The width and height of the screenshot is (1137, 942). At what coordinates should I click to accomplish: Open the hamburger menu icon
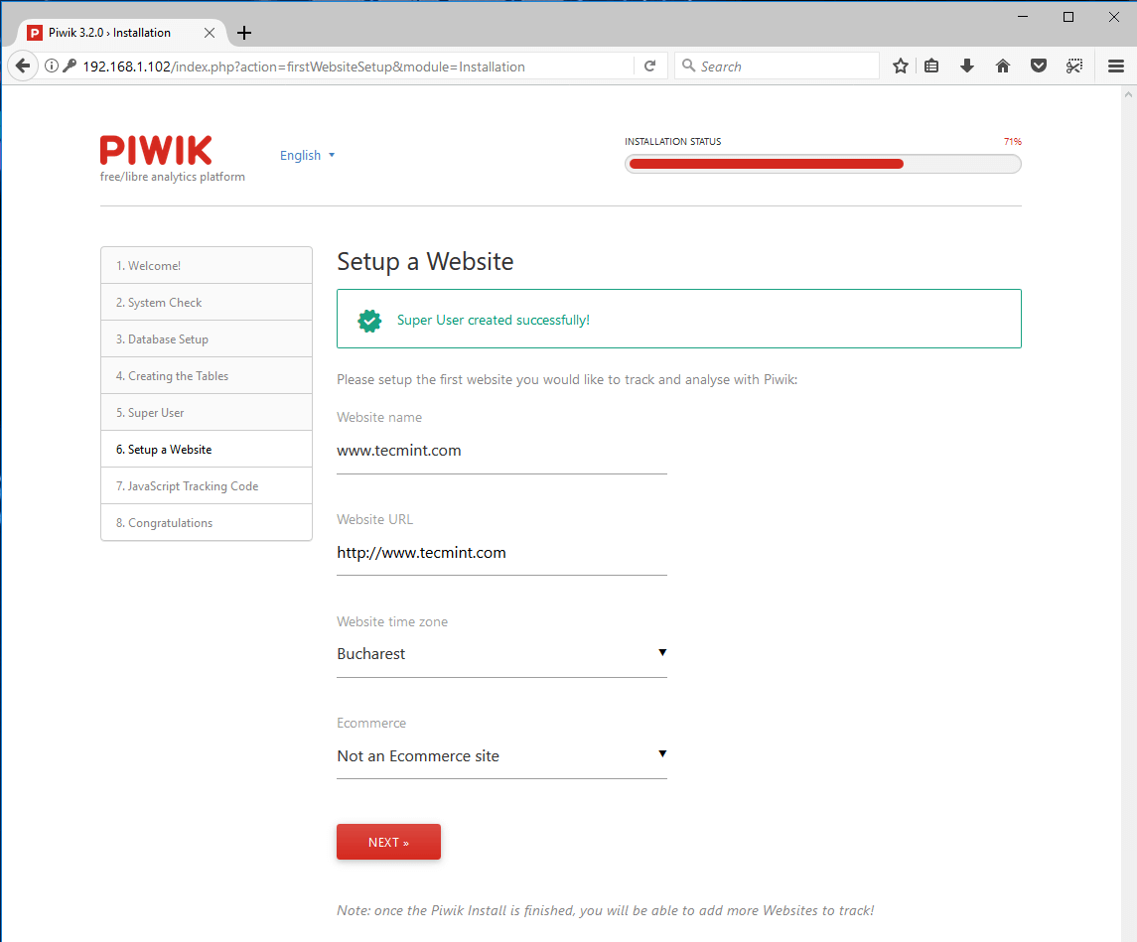pos(1116,66)
